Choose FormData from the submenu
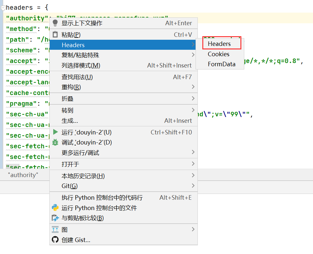 [x=221, y=64]
